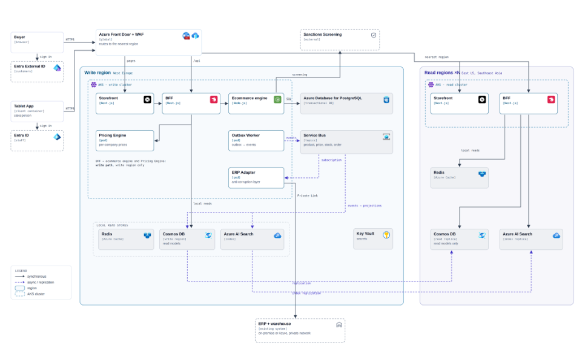Click the 'AKS cluster' legend swatch

click(20, 294)
